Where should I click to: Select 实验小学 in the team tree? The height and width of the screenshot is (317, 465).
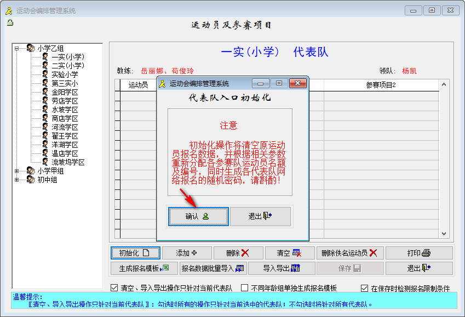pyautogui.click(x=65, y=74)
